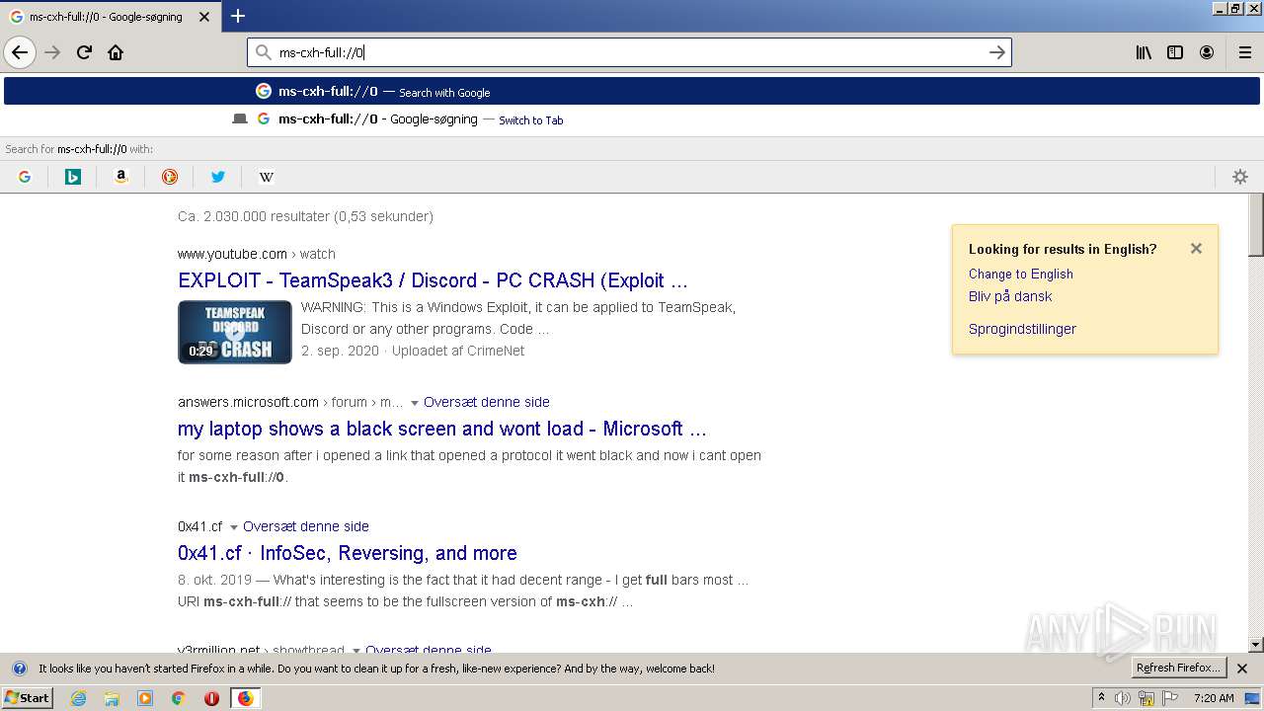Click the Firefox taskbar button
1264x711 pixels.
245,698
